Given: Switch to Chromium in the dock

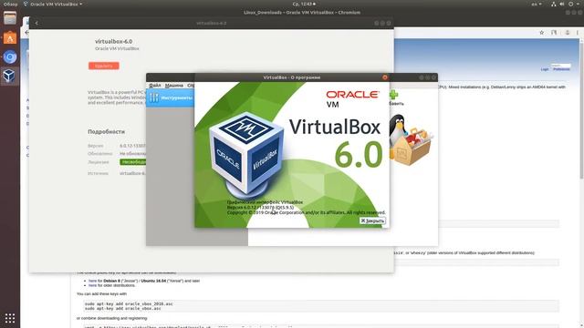Looking at the screenshot, I should (10, 56).
